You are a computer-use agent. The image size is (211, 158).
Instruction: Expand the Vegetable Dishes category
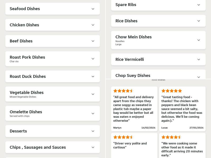pos(52,94)
